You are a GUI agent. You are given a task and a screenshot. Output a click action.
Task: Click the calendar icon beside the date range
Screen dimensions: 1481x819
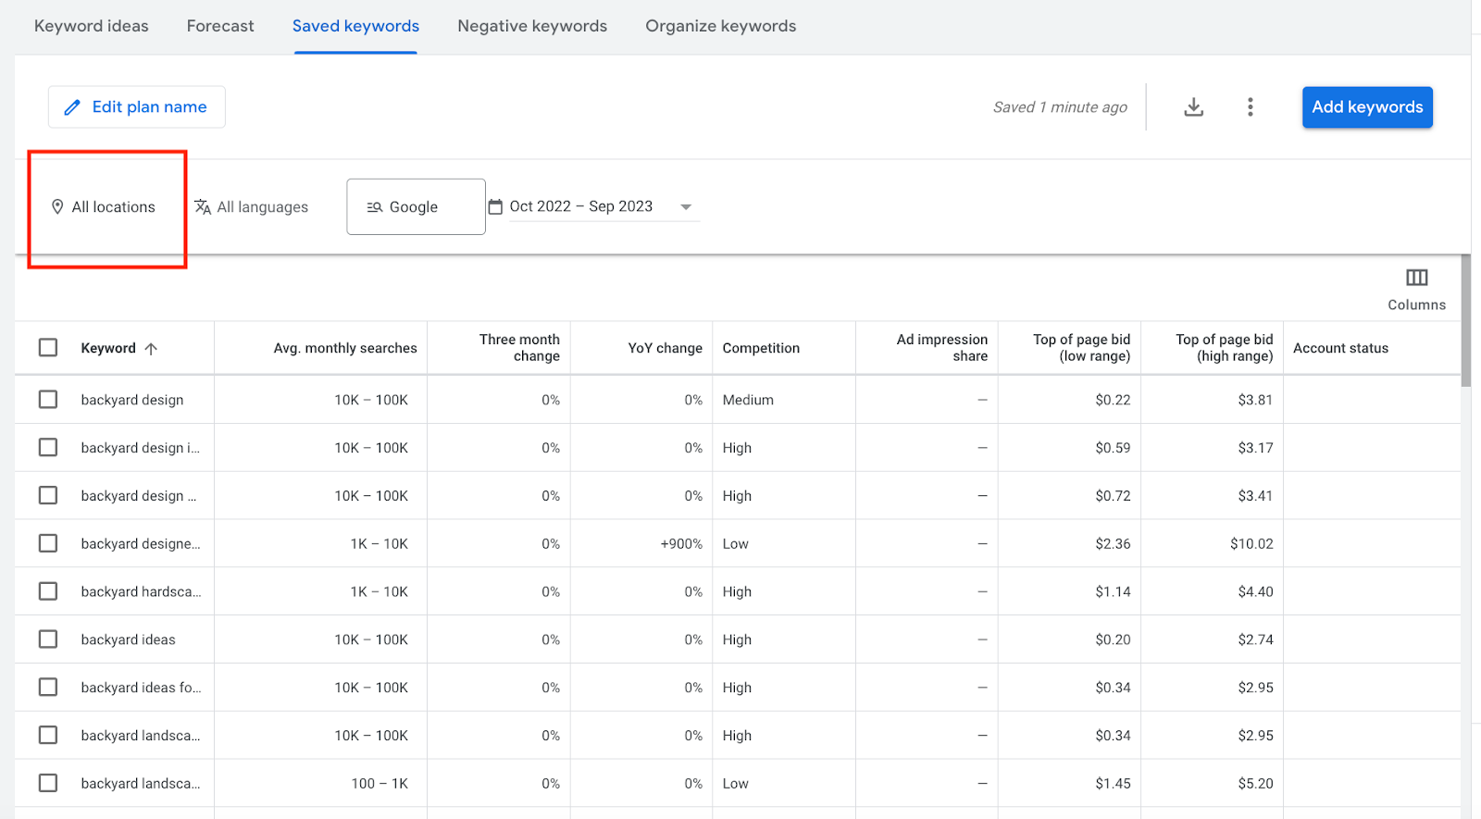495,206
